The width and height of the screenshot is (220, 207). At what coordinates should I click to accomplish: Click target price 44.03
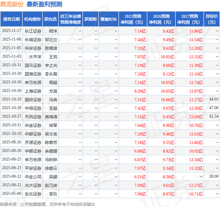[x=214, y=99]
